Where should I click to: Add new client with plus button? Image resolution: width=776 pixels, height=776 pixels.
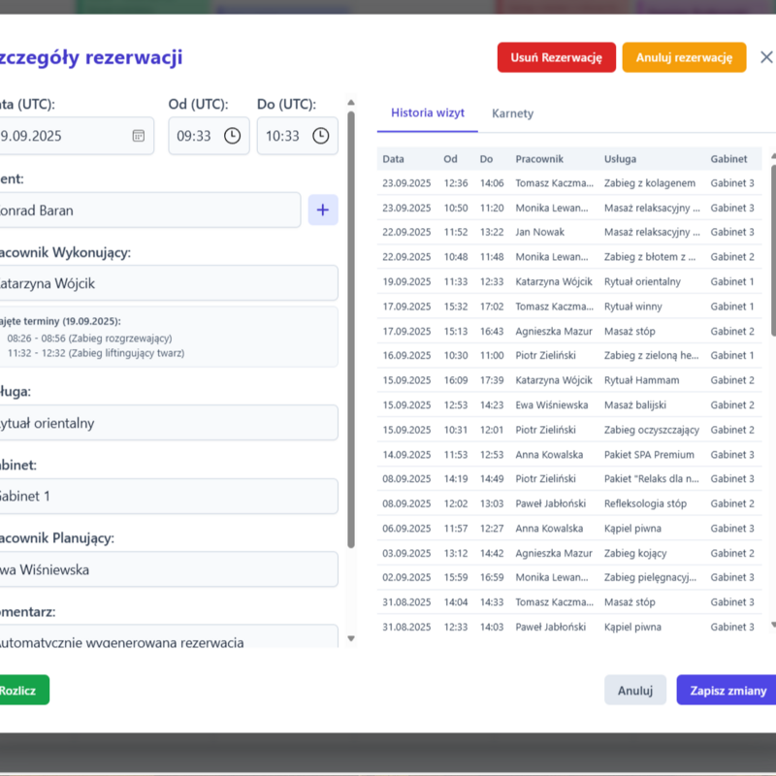pyautogui.click(x=323, y=210)
